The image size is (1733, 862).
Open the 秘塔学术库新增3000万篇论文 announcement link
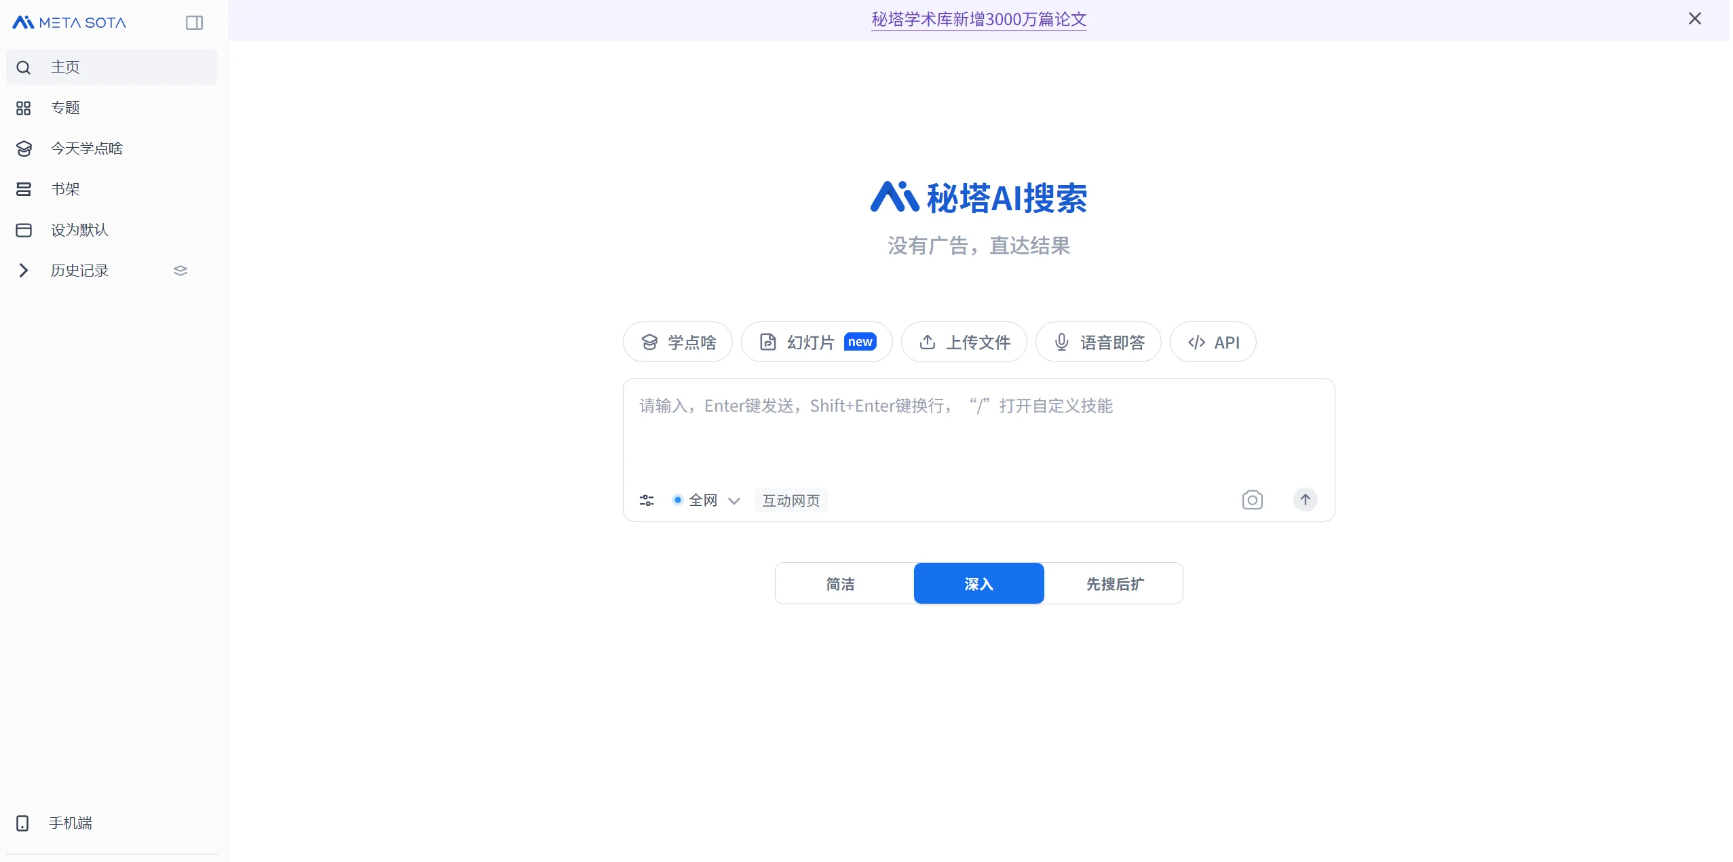tap(978, 19)
